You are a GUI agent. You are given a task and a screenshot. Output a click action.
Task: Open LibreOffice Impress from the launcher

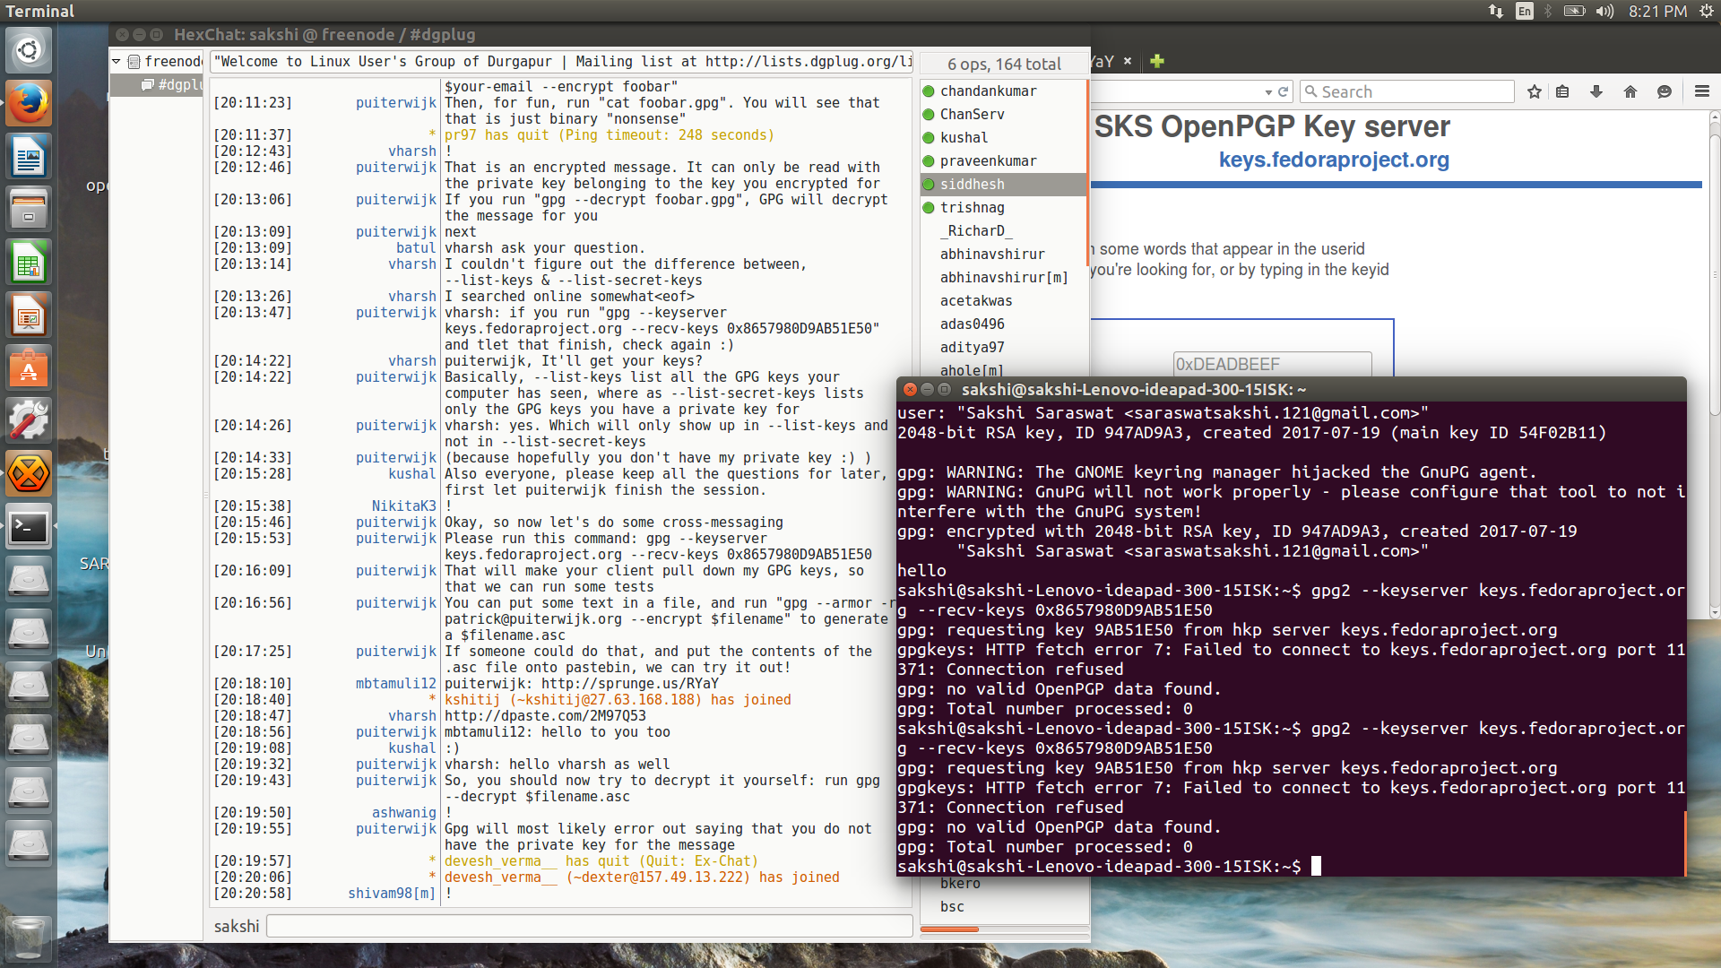pos(29,315)
